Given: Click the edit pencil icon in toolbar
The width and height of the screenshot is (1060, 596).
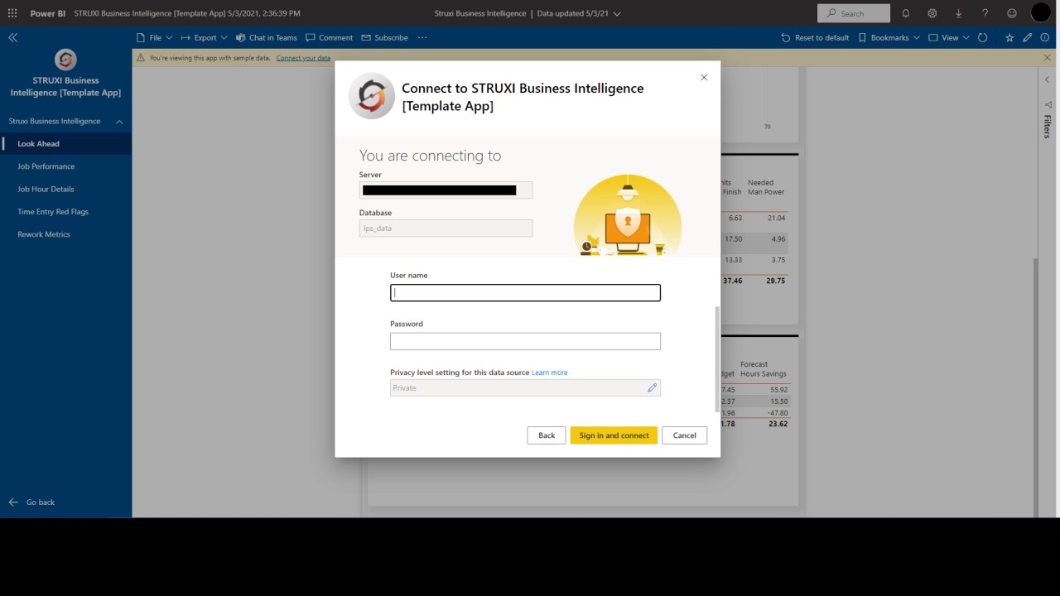Looking at the screenshot, I should [x=1028, y=37].
